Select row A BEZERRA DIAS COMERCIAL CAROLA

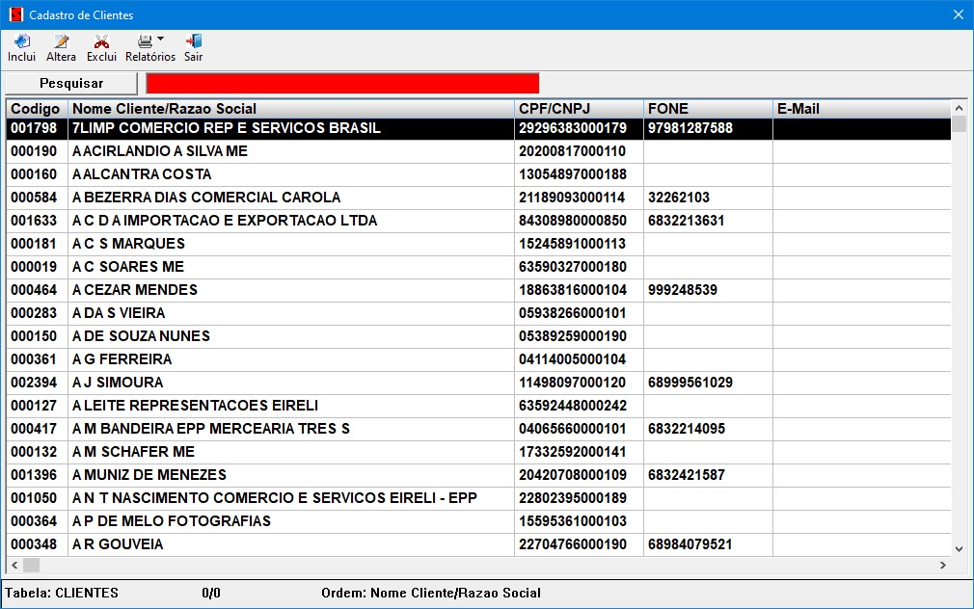478,198
